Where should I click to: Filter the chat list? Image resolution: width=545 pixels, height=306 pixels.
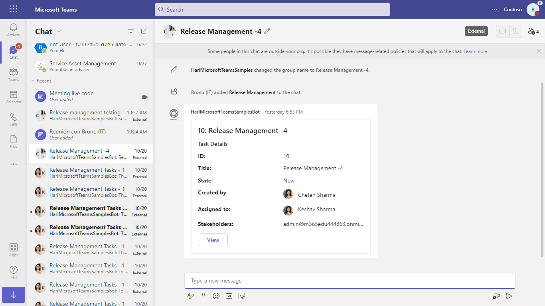point(131,31)
